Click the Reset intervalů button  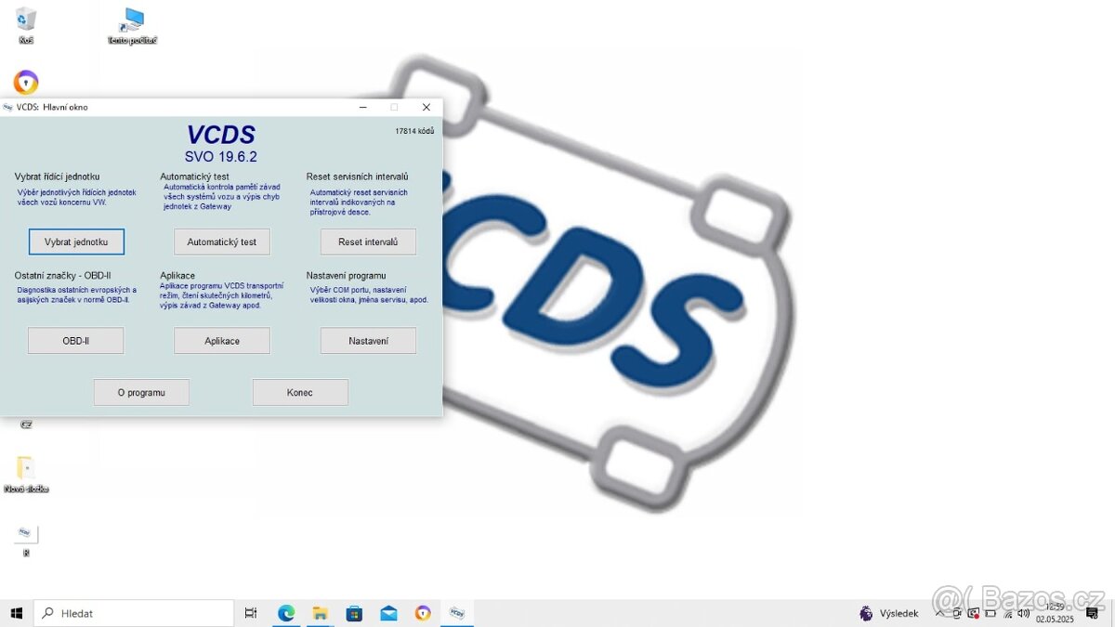click(x=368, y=242)
